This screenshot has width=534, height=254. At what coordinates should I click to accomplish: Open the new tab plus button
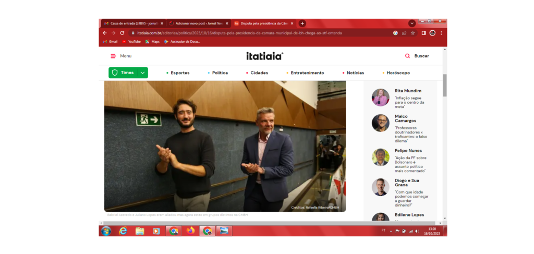click(302, 23)
